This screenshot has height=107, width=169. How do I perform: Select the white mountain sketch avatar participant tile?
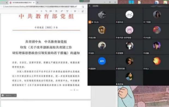(x=129, y=16)
